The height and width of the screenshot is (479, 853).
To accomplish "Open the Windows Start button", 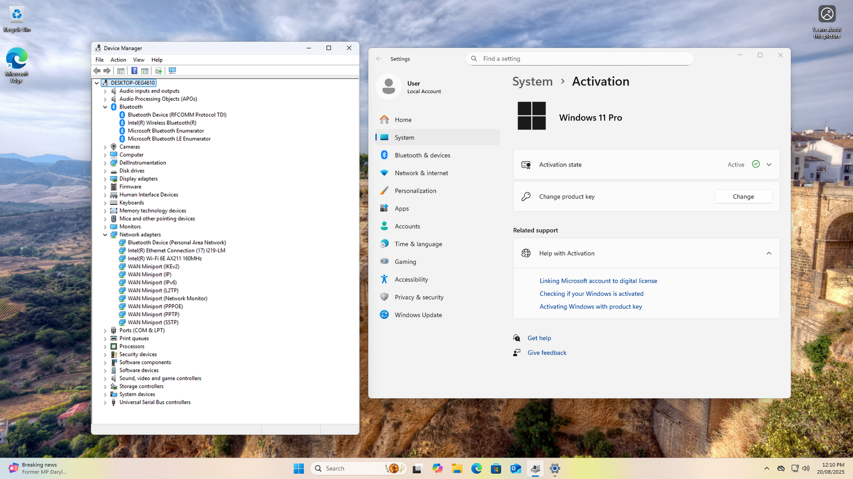I will pos(299,468).
